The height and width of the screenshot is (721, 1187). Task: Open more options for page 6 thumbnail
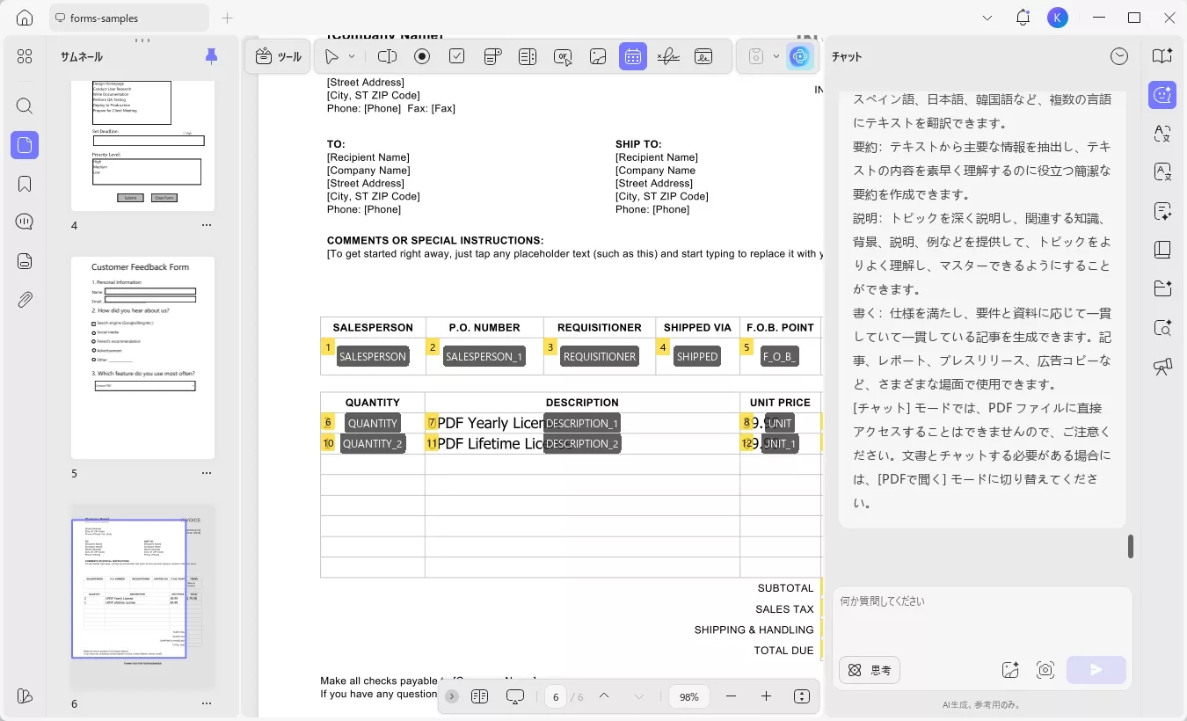207,703
